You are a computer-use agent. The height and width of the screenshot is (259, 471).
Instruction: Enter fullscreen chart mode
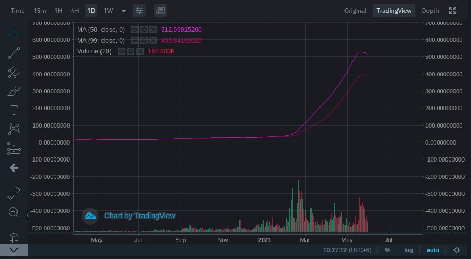point(452,11)
